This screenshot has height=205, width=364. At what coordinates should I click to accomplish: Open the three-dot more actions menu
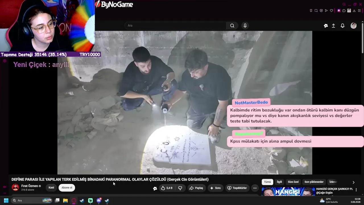point(255,188)
